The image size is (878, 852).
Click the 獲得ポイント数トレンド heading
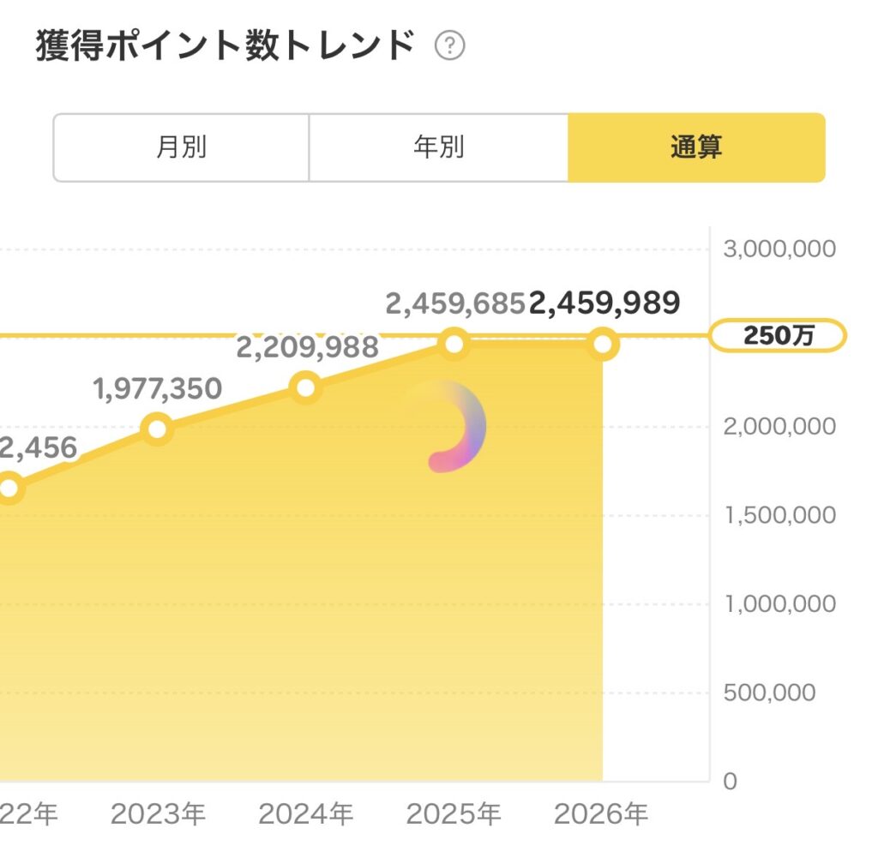point(226,46)
